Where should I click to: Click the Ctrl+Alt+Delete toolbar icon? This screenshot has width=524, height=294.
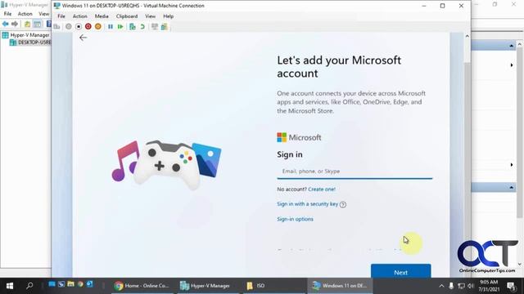56,27
